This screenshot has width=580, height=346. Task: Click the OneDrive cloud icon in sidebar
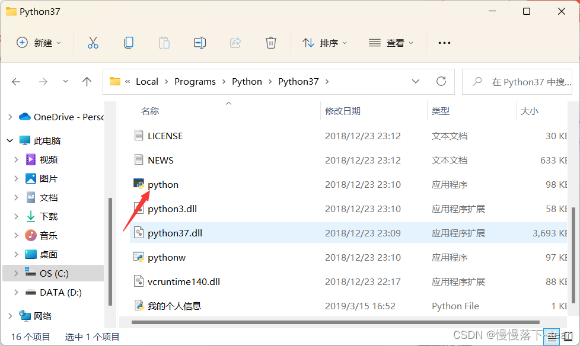tap(25, 117)
